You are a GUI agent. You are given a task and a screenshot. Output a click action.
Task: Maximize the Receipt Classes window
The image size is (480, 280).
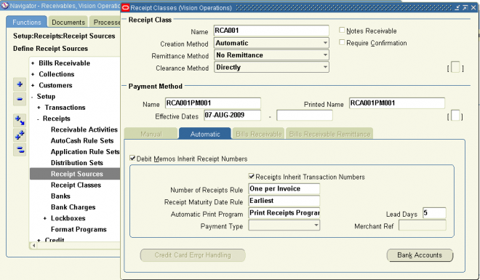pyautogui.click(x=465, y=8)
